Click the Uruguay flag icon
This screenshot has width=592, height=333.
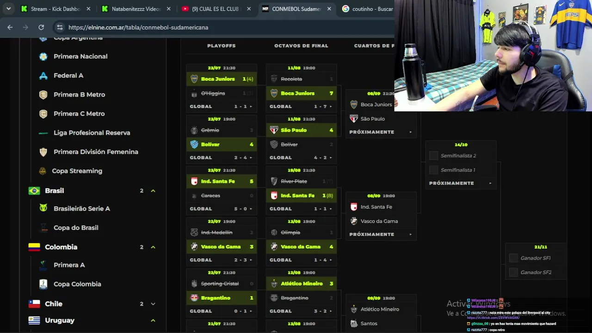pyautogui.click(x=34, y=320)
